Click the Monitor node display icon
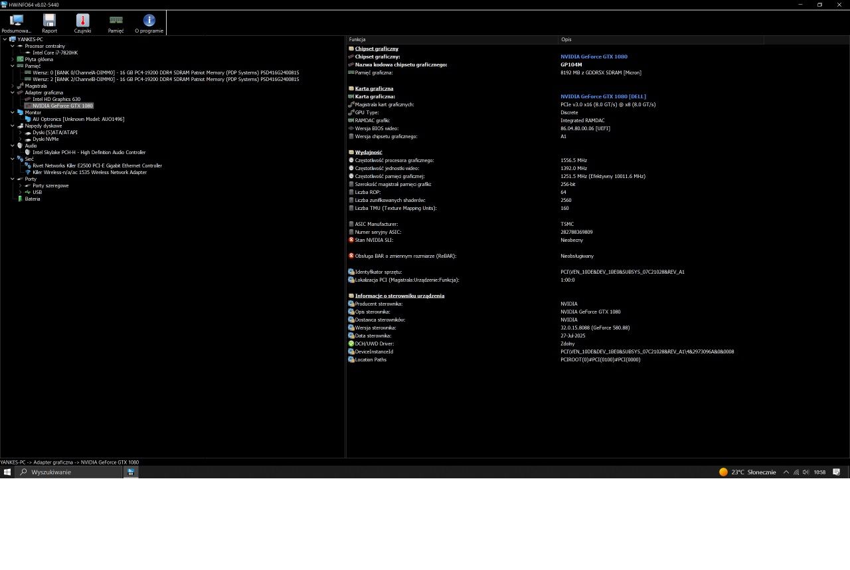 tap(20, 112)
